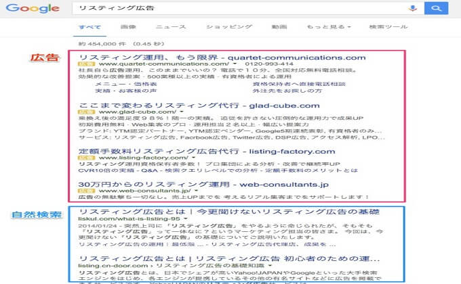Expand arrow next to liskul.com/what-is-listing-95
Viewport: 461px width, 284px height.
coord(186,219)
